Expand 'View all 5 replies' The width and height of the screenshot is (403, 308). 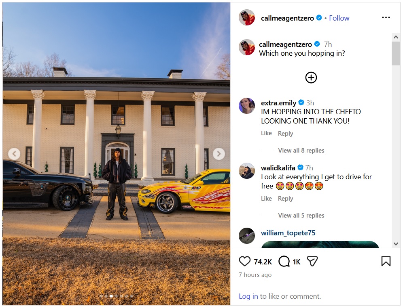(x=301, y=216)
